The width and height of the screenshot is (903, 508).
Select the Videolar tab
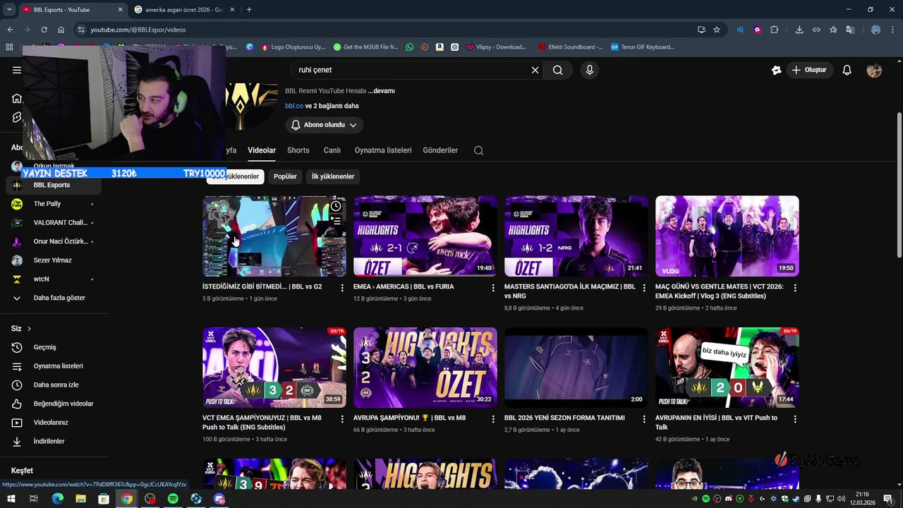[262, 150]
